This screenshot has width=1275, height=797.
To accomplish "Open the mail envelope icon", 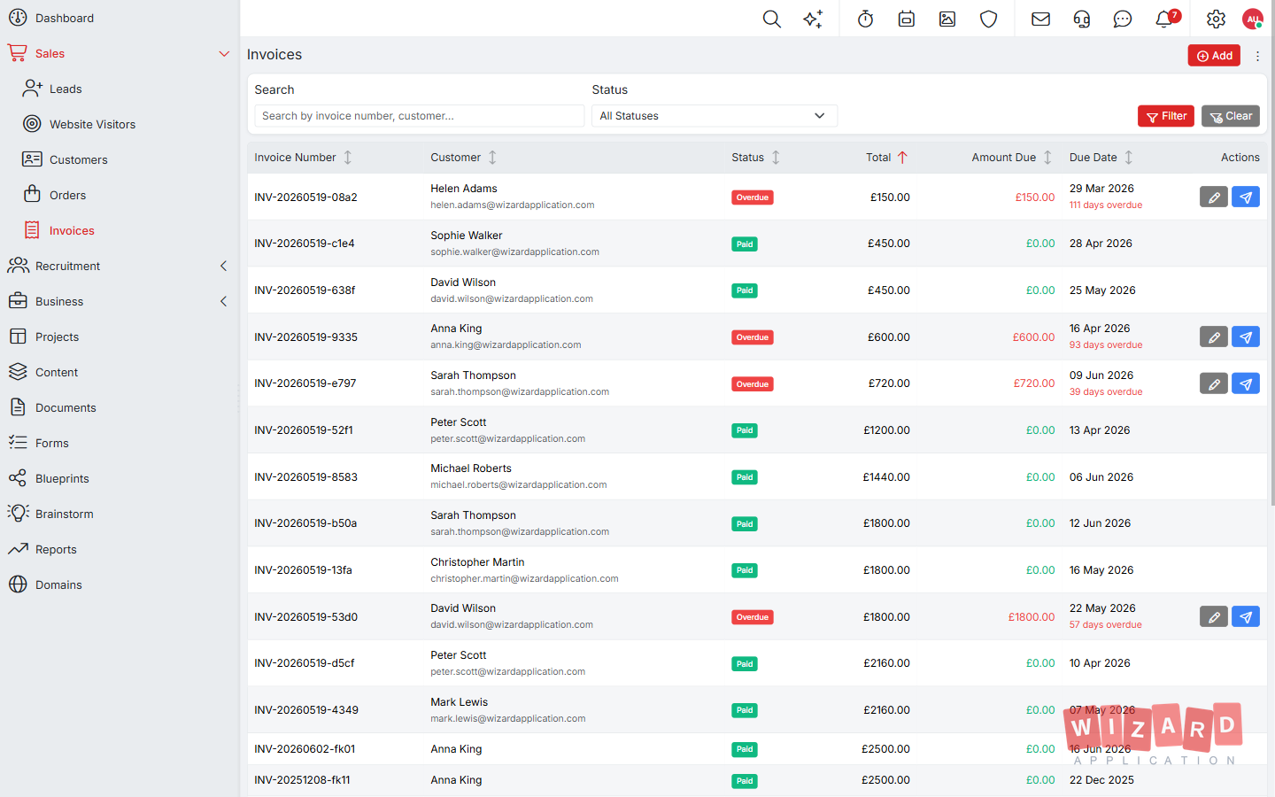I will (x=1041, y=19).
